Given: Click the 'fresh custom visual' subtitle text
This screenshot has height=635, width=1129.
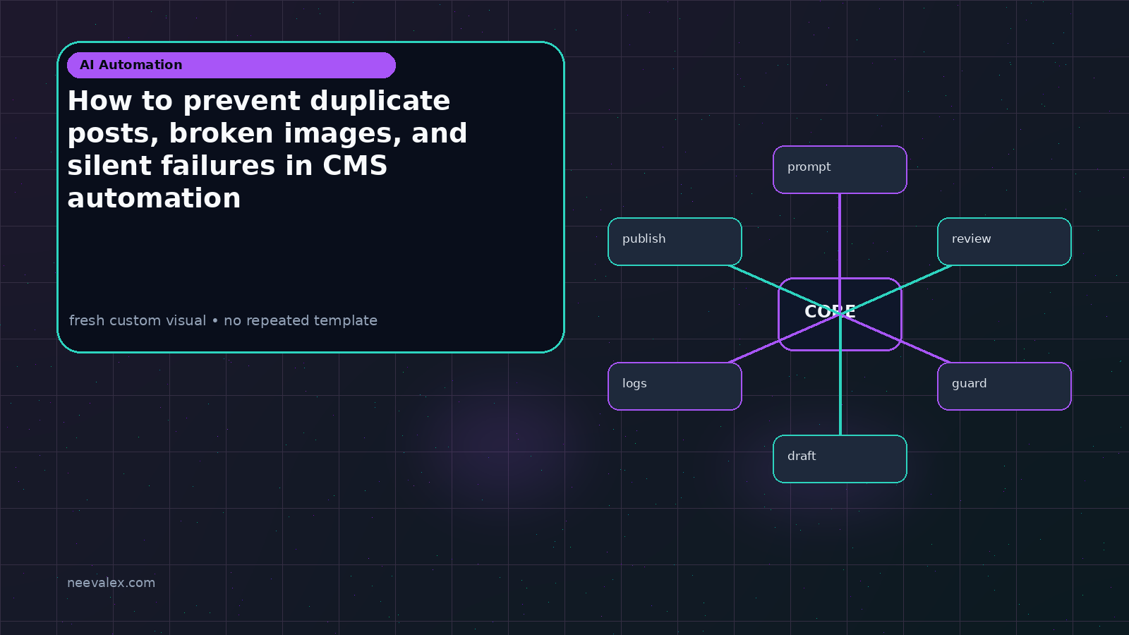Looking at the screenshot, I should (x=223, y=320).
